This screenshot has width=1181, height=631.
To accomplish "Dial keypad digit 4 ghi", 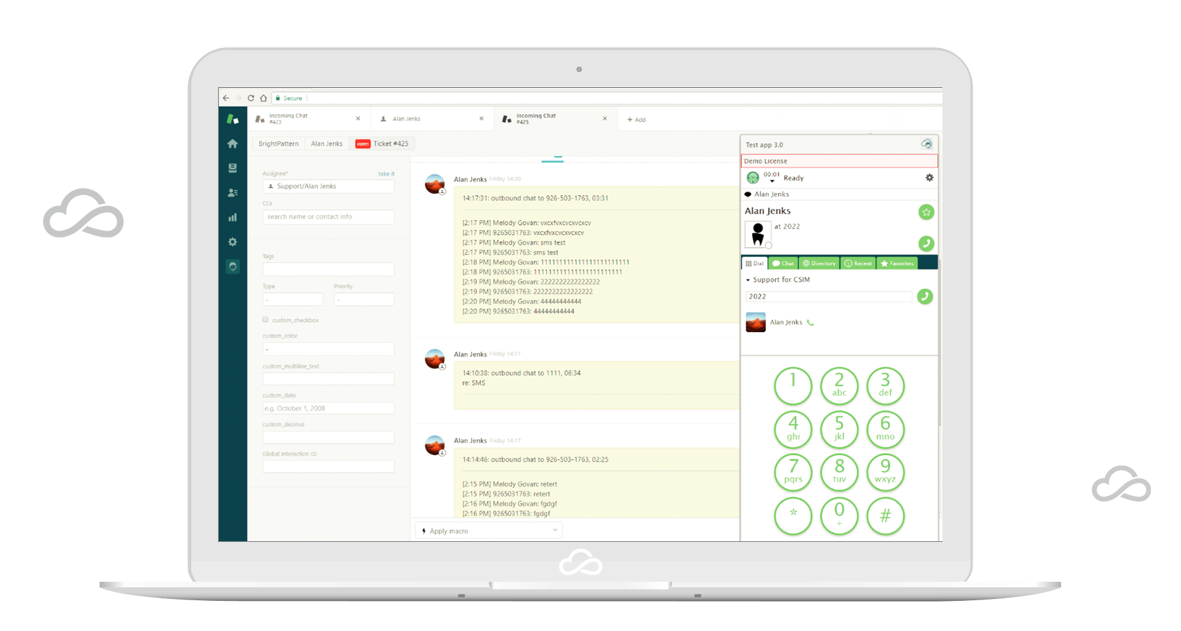I will pos(793,429).
